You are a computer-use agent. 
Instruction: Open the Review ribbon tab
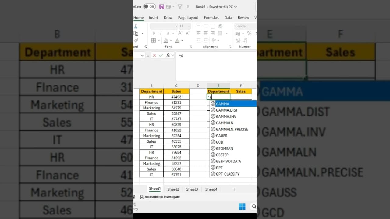(x=243, y=18)
